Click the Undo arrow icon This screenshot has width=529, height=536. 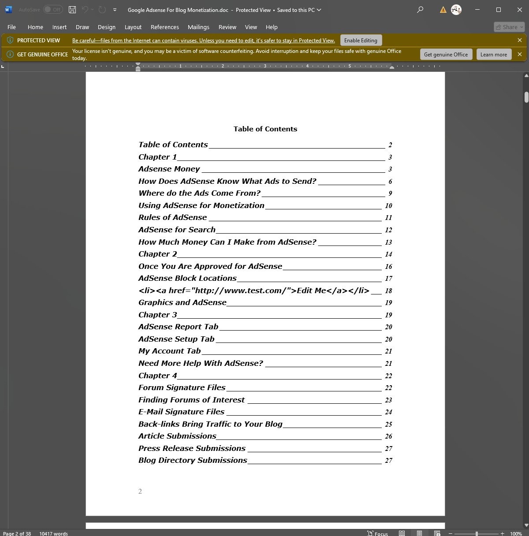[x=85, y=10]
